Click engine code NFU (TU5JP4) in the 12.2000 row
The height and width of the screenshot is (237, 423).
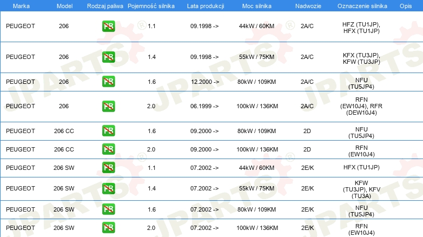tap(361, 83)
